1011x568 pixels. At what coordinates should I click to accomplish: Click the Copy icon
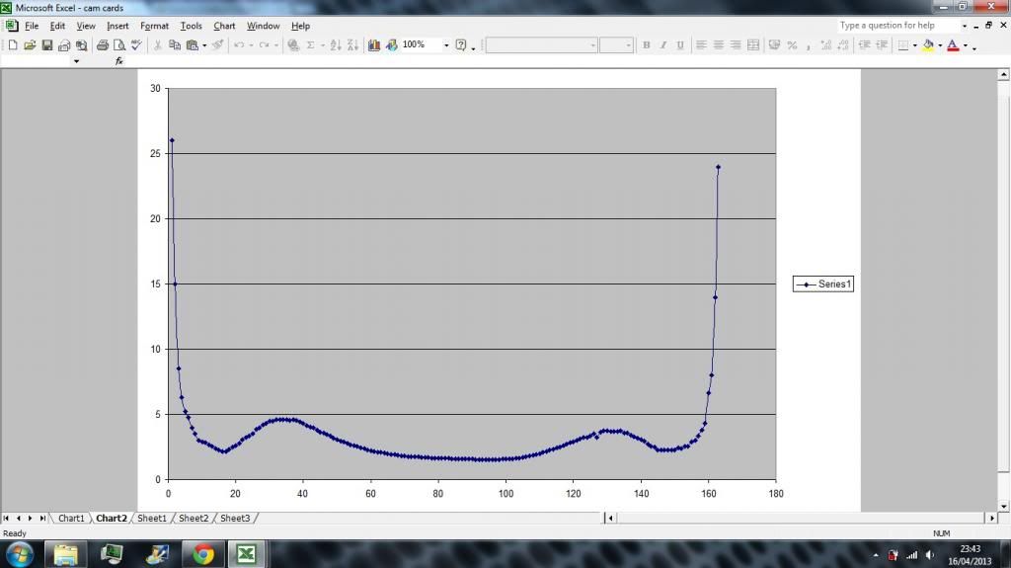pyautogui.click(x=175, y=45)
